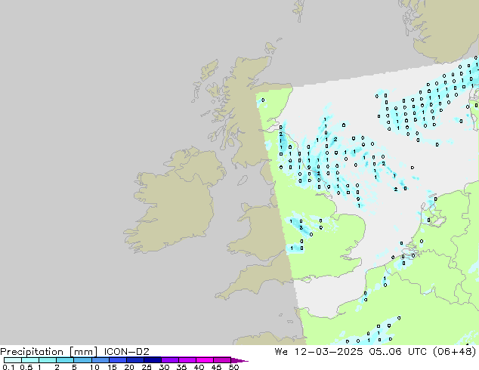Click the 30–35 mm purple legend swatch
Image resolution: width=479 pixels, height=370 pixels.
click(x=169, y=360)
